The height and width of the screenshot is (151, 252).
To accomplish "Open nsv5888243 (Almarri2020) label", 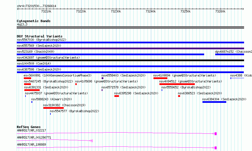I will pos(52,99).
